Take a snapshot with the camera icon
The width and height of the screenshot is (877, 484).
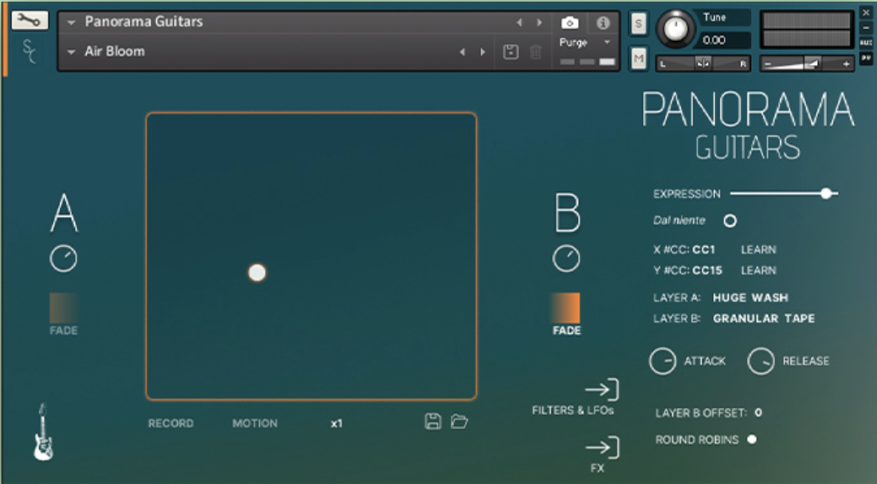pos(570,23)
